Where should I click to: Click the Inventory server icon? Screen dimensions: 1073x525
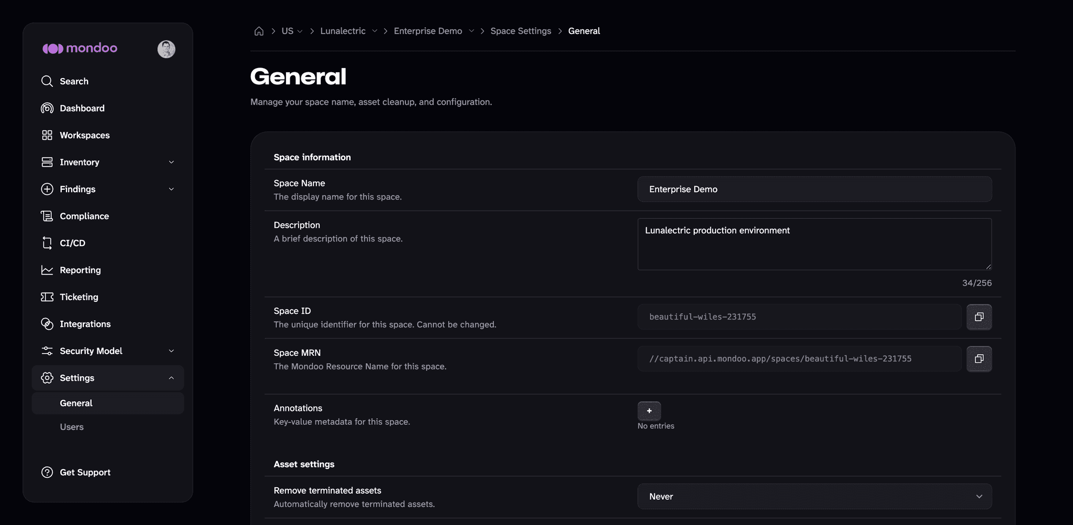(x=47, y=162)
